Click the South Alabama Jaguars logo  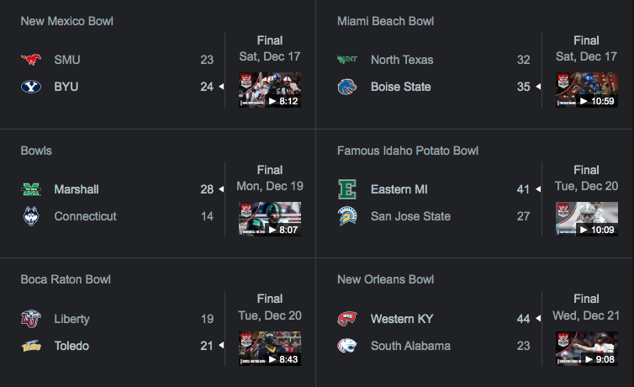click(347, 346)
